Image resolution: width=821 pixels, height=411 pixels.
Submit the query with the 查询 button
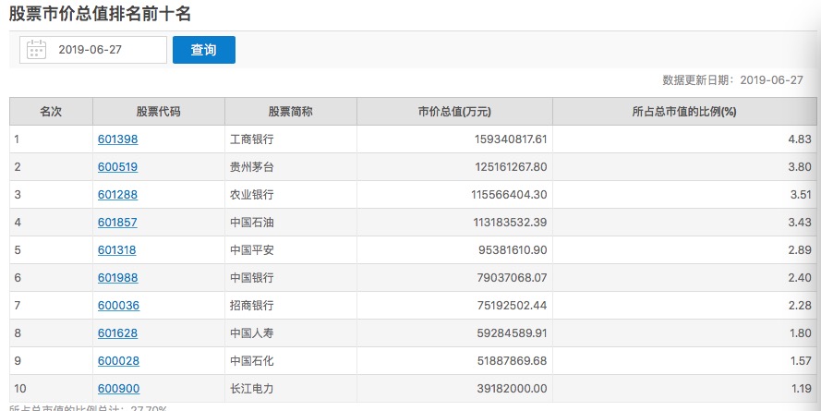[x=204, y=50]
